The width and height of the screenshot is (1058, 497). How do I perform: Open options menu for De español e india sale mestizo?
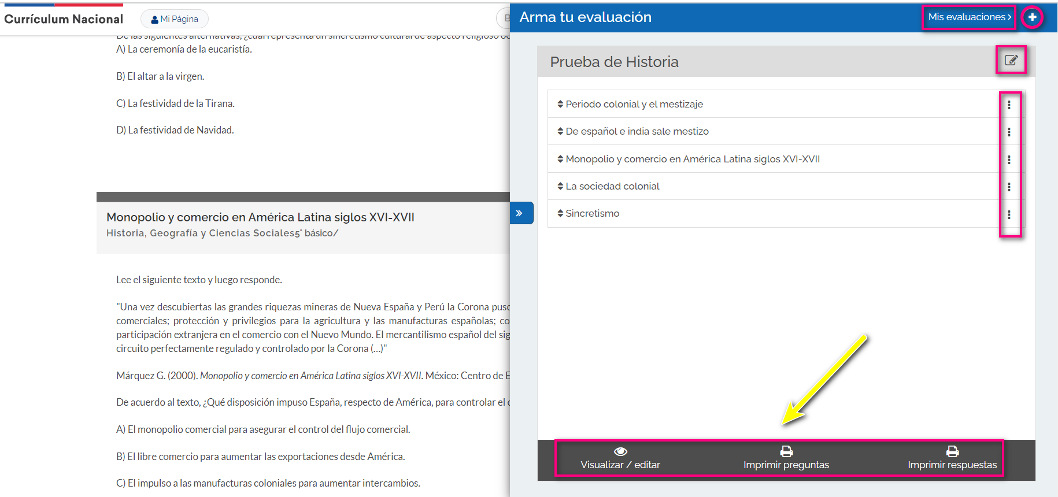click(1009, 132)
